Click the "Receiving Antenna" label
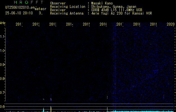The height and width of the screenshot is (112, 176). click(67, 13)
